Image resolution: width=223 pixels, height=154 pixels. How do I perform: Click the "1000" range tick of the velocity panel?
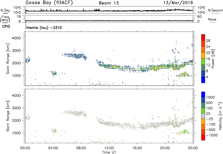pos(16,133)
